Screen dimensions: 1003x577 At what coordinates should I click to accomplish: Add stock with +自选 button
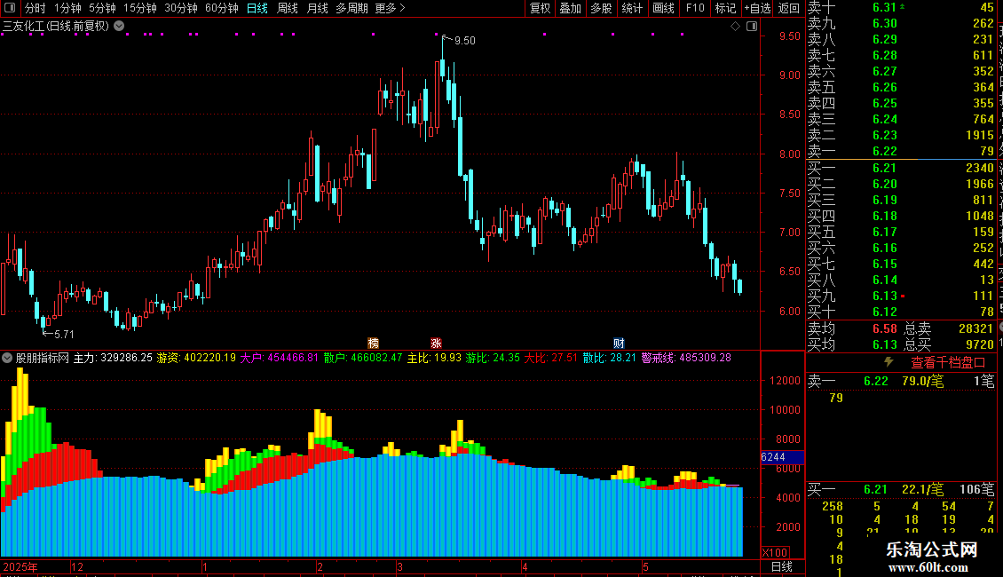pyautogui.click(x=758, y=8)
